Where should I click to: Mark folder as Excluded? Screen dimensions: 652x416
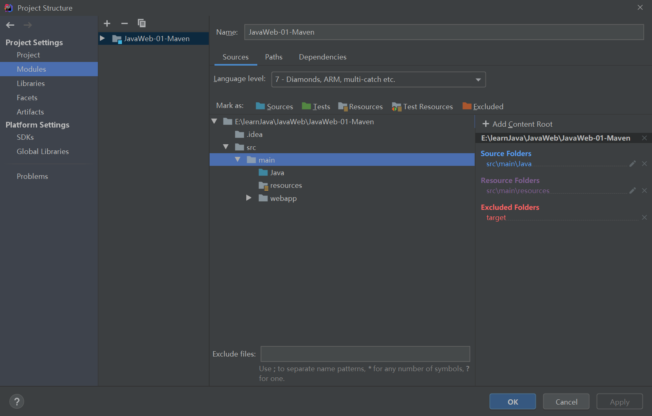483,106
